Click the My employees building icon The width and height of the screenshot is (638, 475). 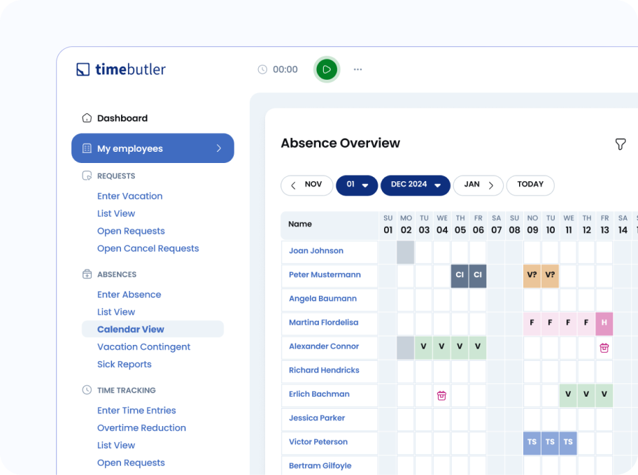87,148
